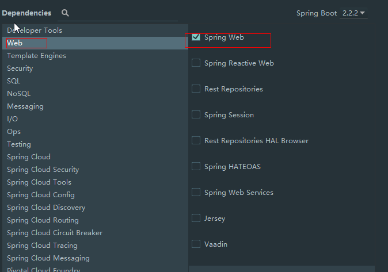
Task: Click the Jersey label text
Action: (215, 219)
